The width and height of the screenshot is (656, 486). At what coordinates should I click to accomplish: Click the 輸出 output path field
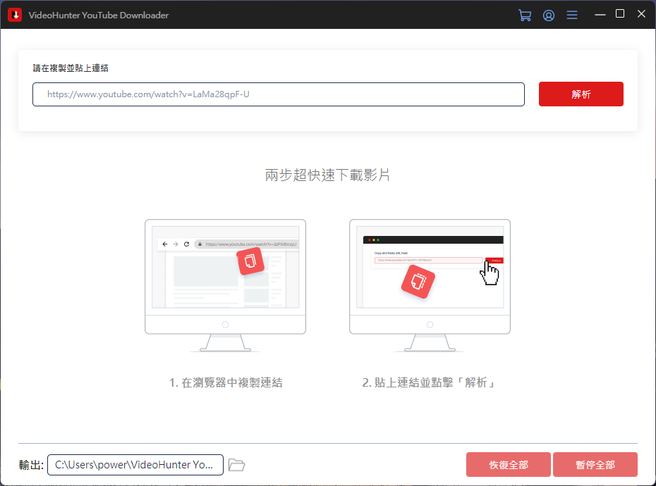[135, 465]
